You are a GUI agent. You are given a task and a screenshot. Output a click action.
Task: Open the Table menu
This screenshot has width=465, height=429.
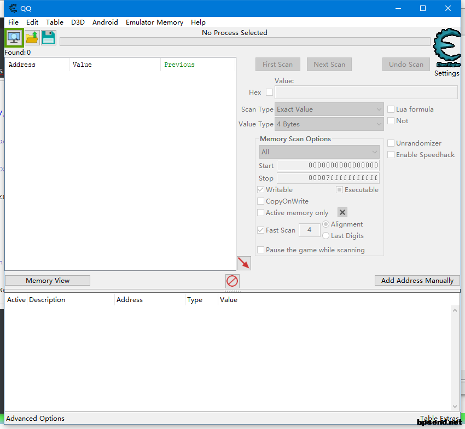[x=55, y=22]
